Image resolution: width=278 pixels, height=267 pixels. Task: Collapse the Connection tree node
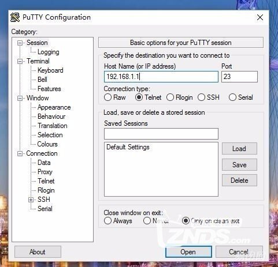20,154
